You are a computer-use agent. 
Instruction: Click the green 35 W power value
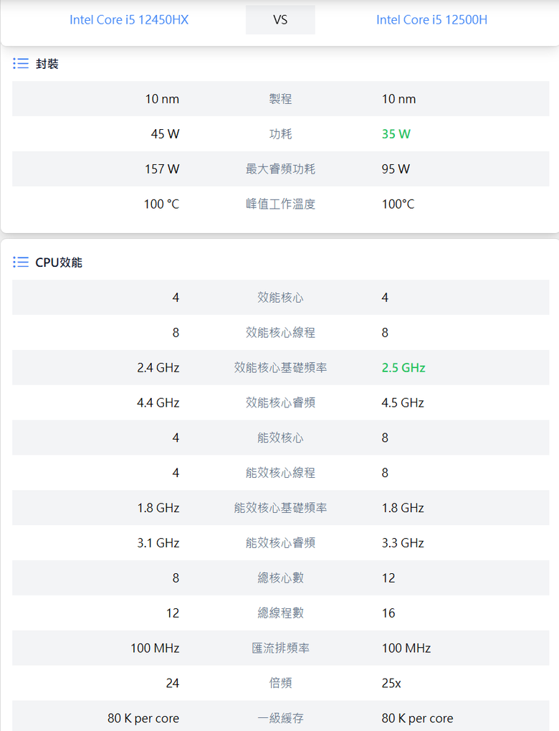click(396, 134)
